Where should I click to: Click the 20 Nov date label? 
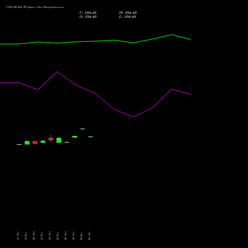[34, 236]
